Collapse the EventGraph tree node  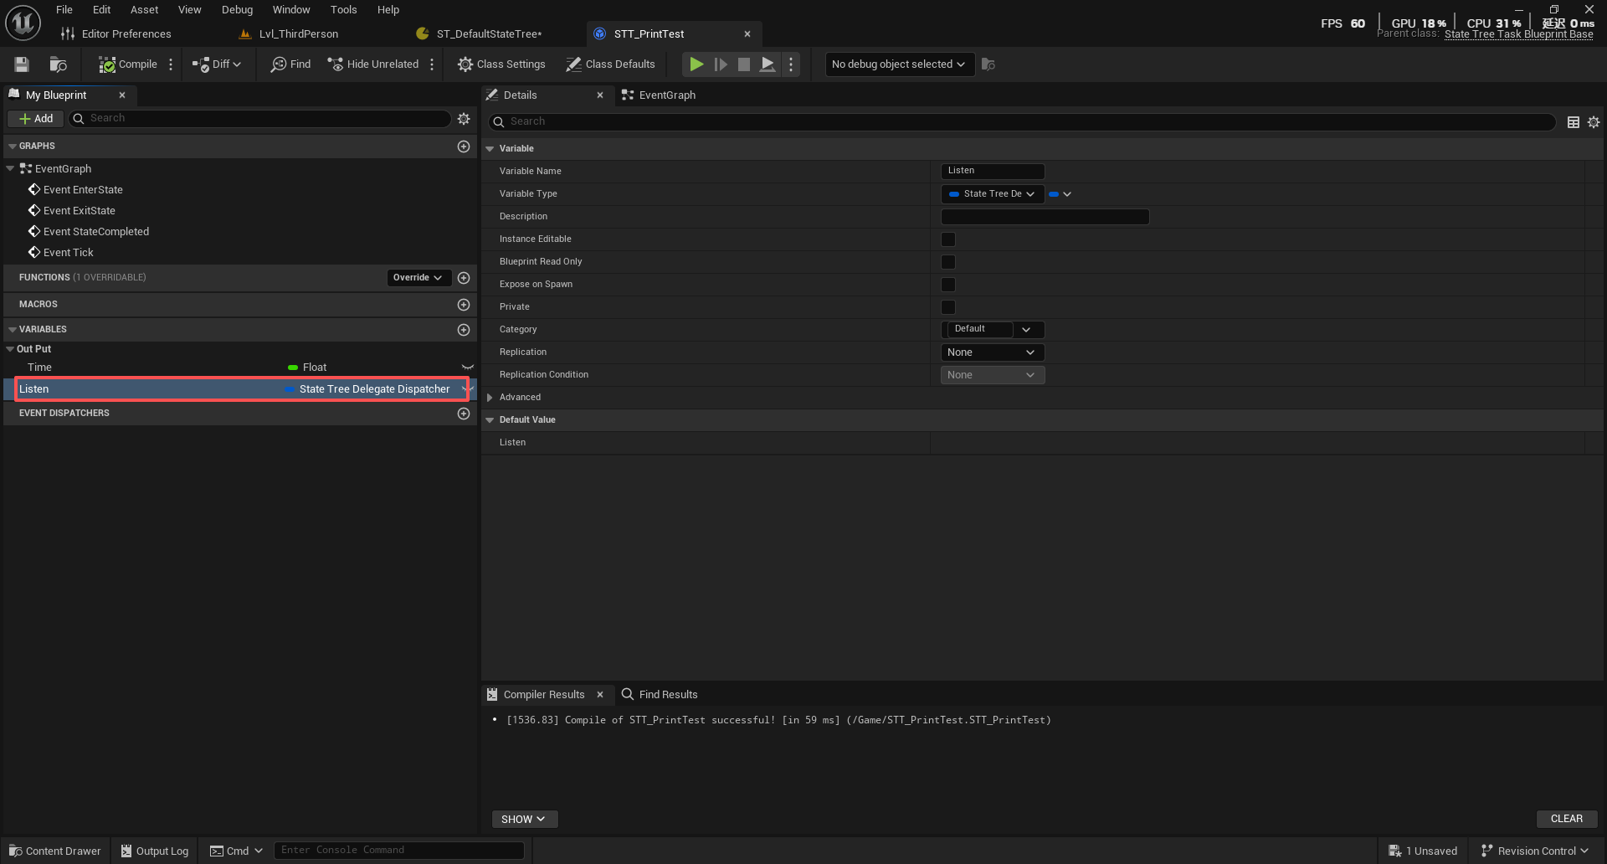tap(10, 169)
